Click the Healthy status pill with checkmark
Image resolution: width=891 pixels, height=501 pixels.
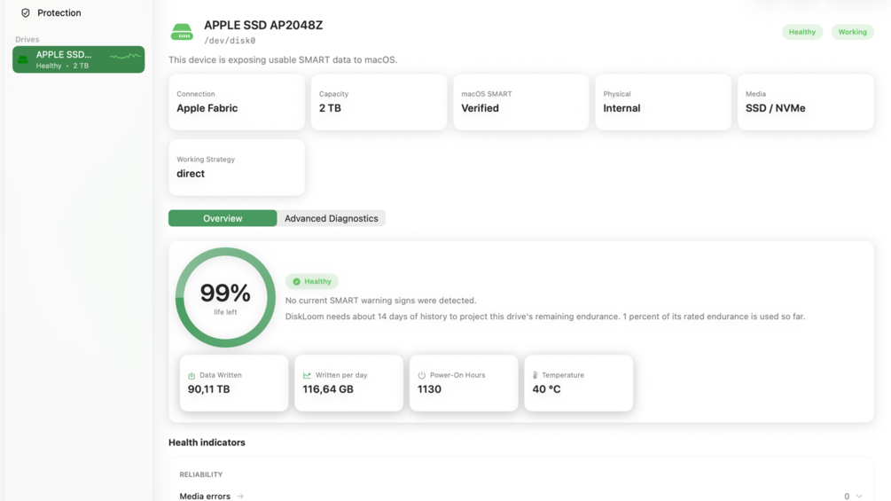coord(311,281)
